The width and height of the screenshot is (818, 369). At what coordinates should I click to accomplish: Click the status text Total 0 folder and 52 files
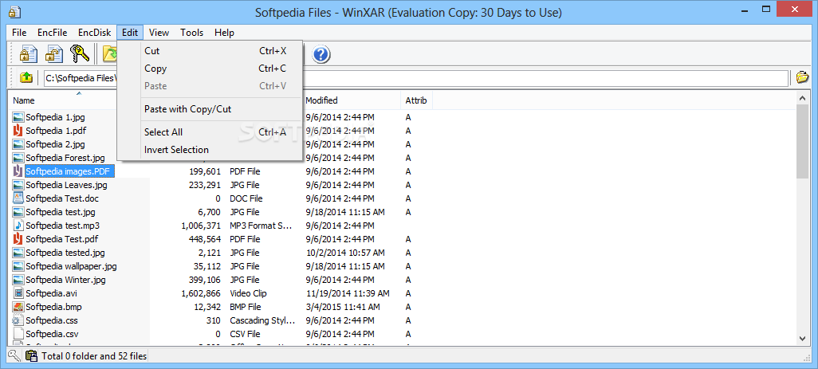(x=94, y=356)
